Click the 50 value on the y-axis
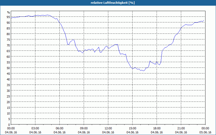This screenshot has height=135, width=216. 8,68
